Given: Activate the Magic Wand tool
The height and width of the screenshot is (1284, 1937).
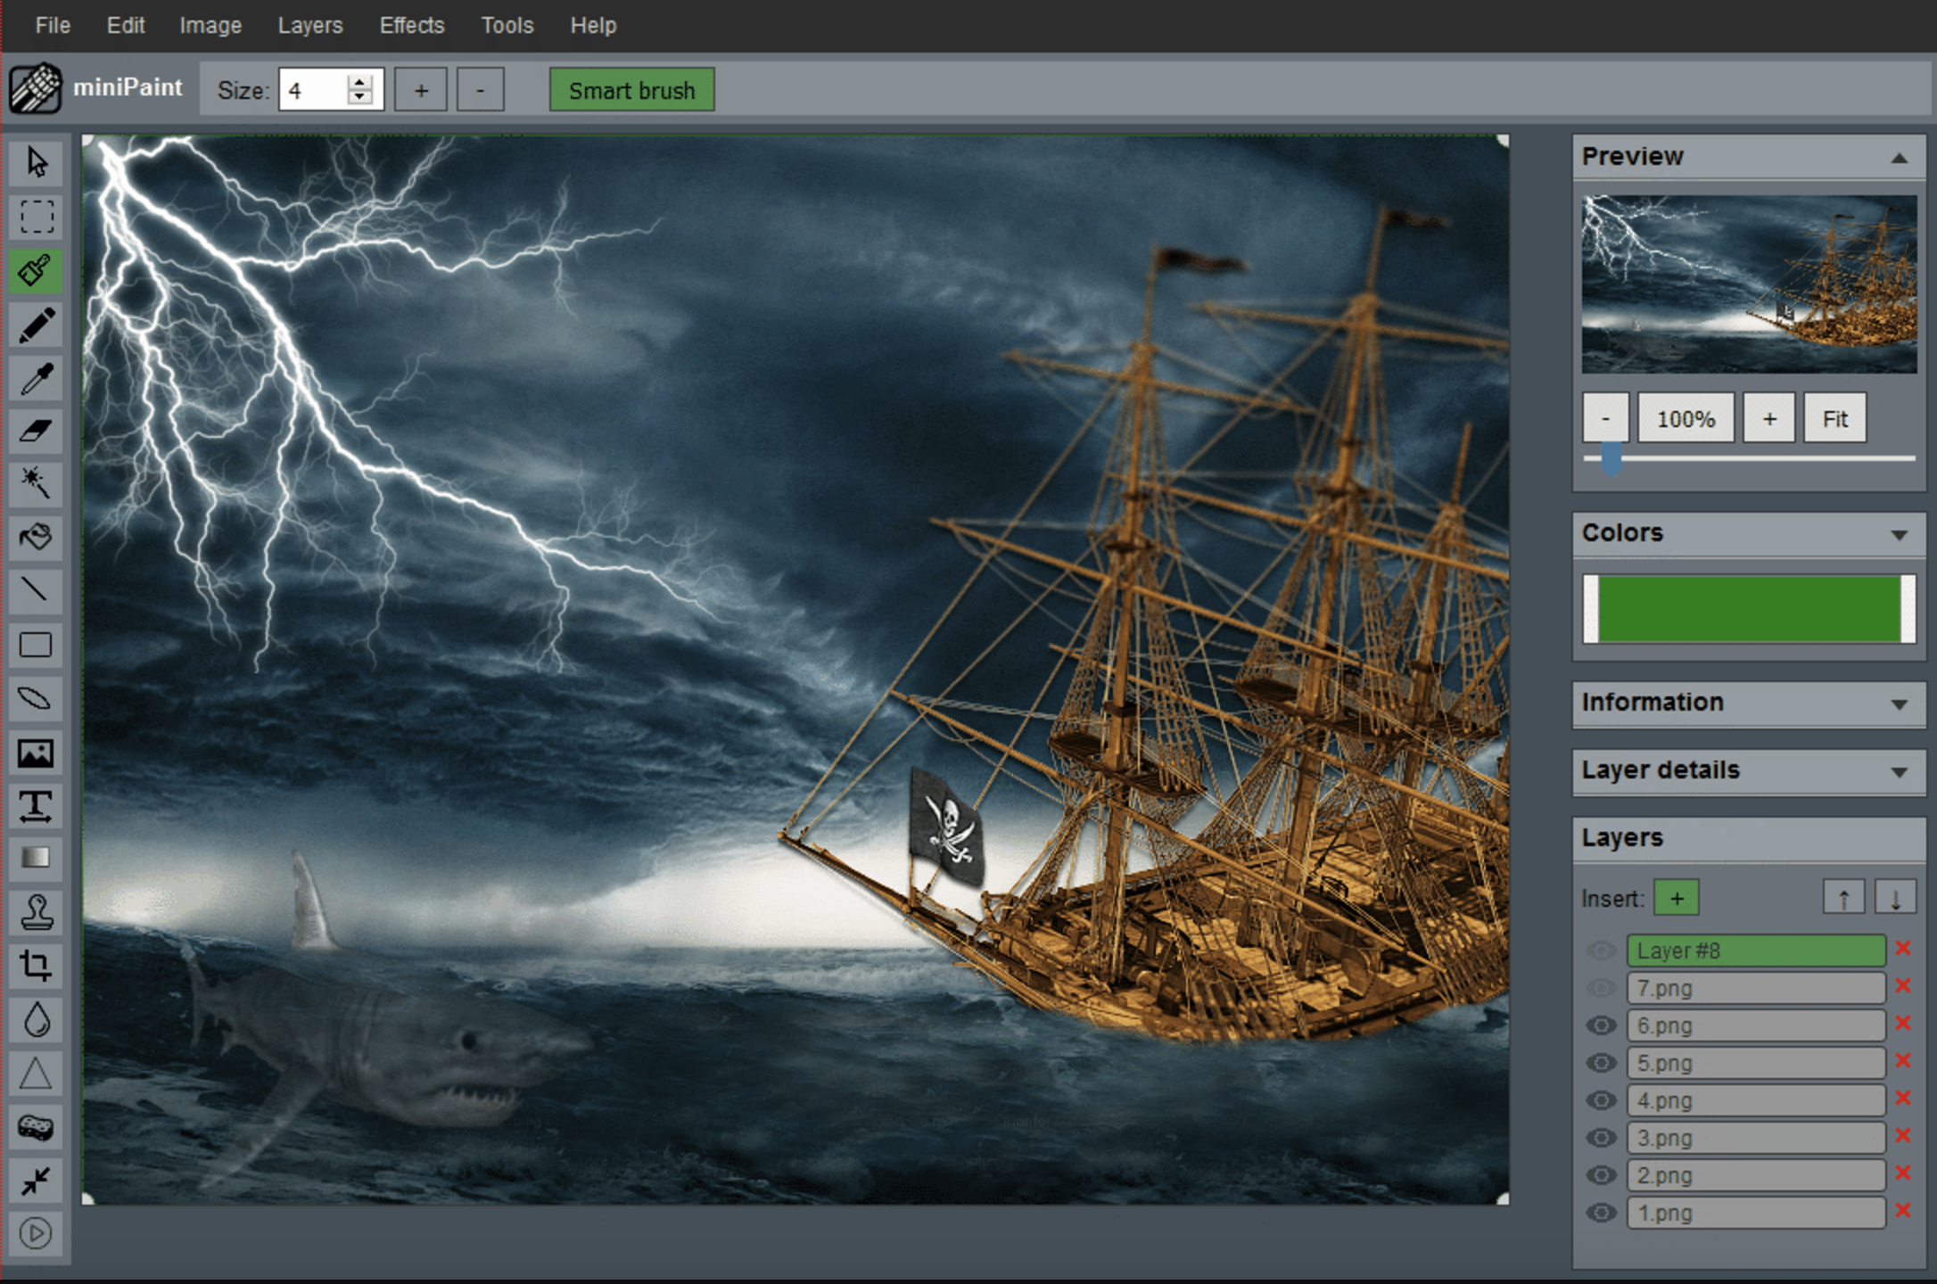Looking at the screenshot, I should 36,483.
